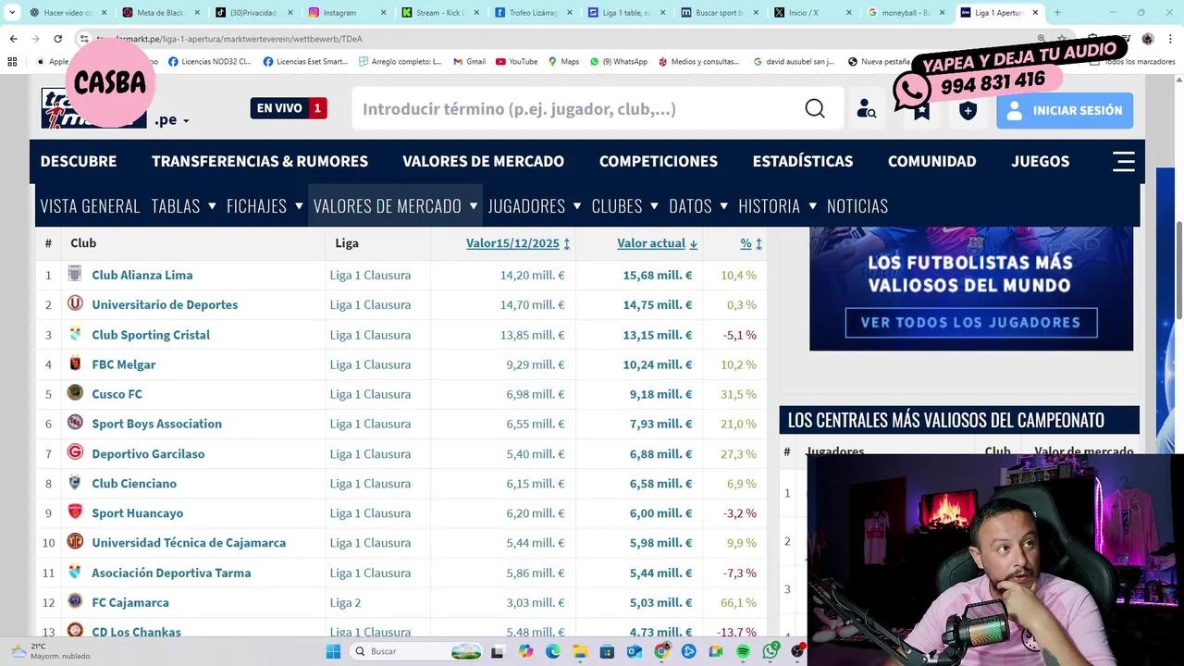Click the Club Alianza Lima crest
The image size is (1184, 666).
(x=75, y=274)
